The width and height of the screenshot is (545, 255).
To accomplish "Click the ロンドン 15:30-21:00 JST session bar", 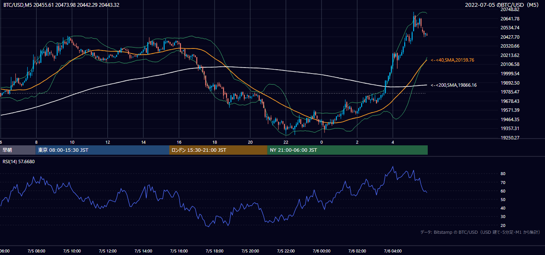I will click(x=218, y=150).
